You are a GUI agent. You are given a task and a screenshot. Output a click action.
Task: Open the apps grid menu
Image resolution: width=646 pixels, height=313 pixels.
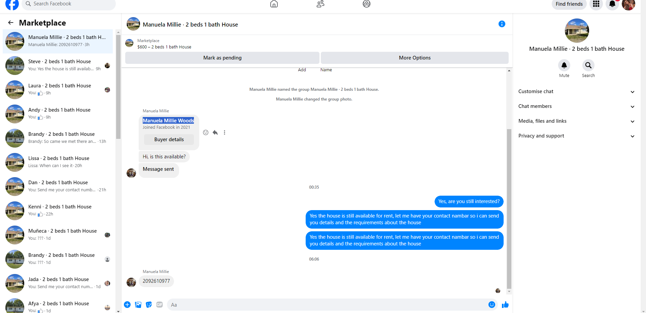click(596, 4)
